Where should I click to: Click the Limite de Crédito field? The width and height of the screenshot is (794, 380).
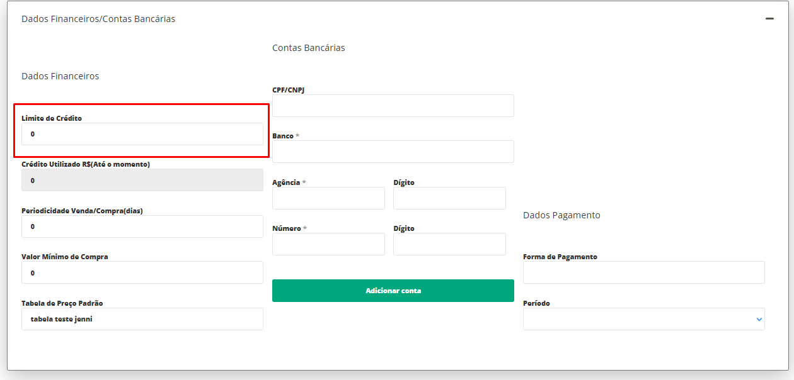click(142, 134)
